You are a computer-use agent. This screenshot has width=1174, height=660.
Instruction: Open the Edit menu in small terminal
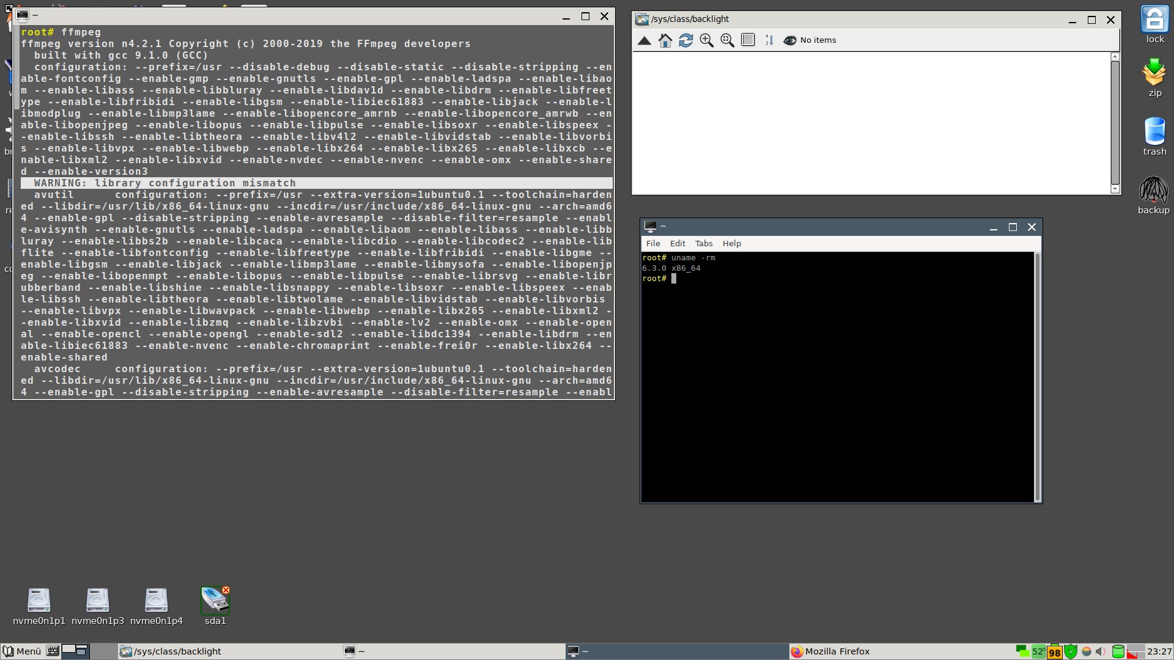[x=677, y=243]
